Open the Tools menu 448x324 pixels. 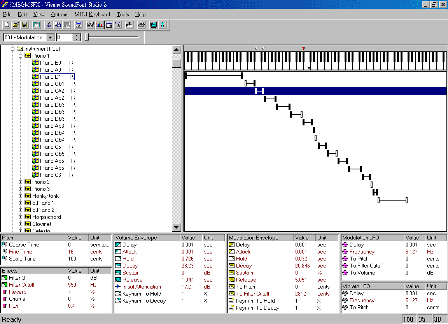[123, 14]
